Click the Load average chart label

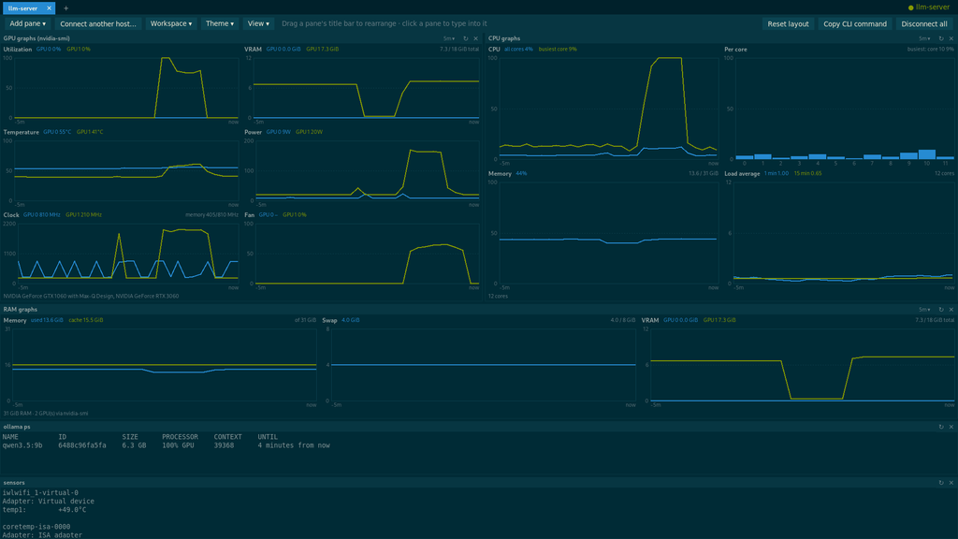point(742,173)
